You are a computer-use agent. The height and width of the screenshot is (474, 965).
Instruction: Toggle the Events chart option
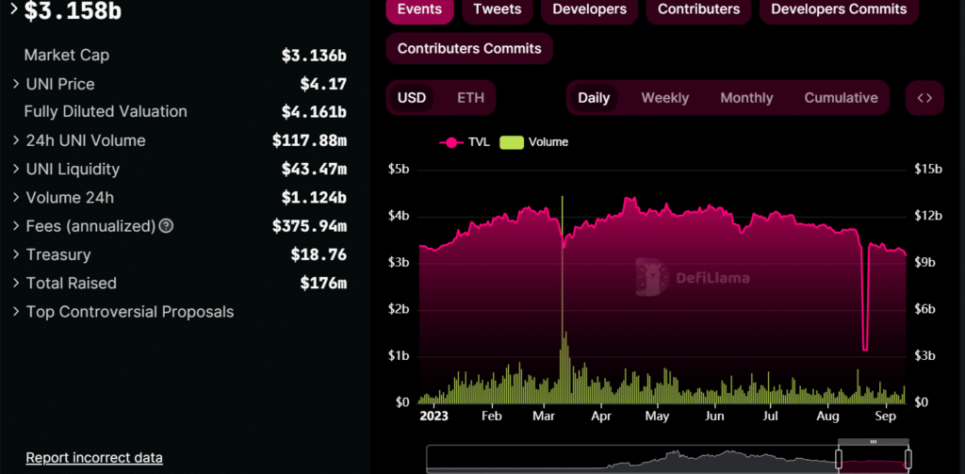(419, 9)
